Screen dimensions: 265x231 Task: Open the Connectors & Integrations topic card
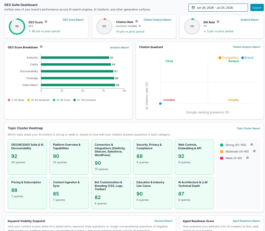111,157
